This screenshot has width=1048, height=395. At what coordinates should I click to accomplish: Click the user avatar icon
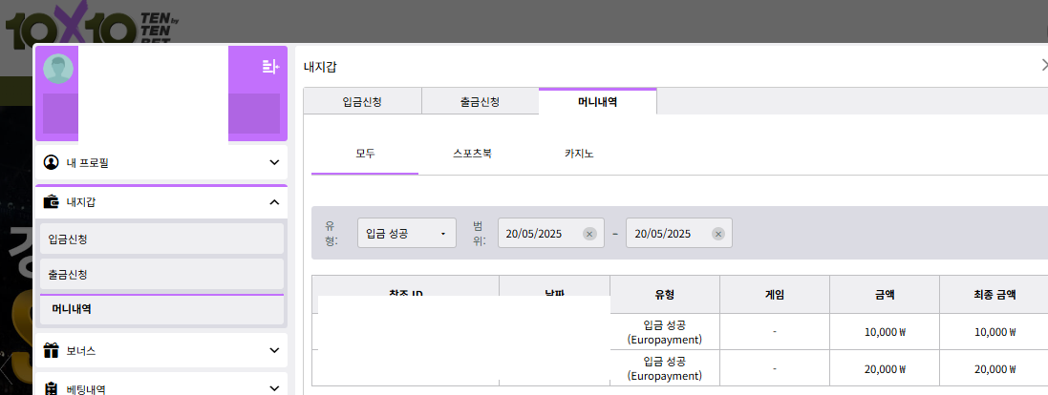click(x=58, y=69)
